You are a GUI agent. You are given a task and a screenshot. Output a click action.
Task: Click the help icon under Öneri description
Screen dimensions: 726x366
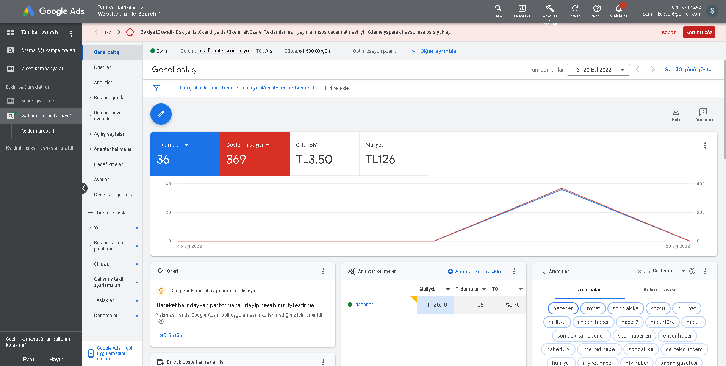point(161,321)
